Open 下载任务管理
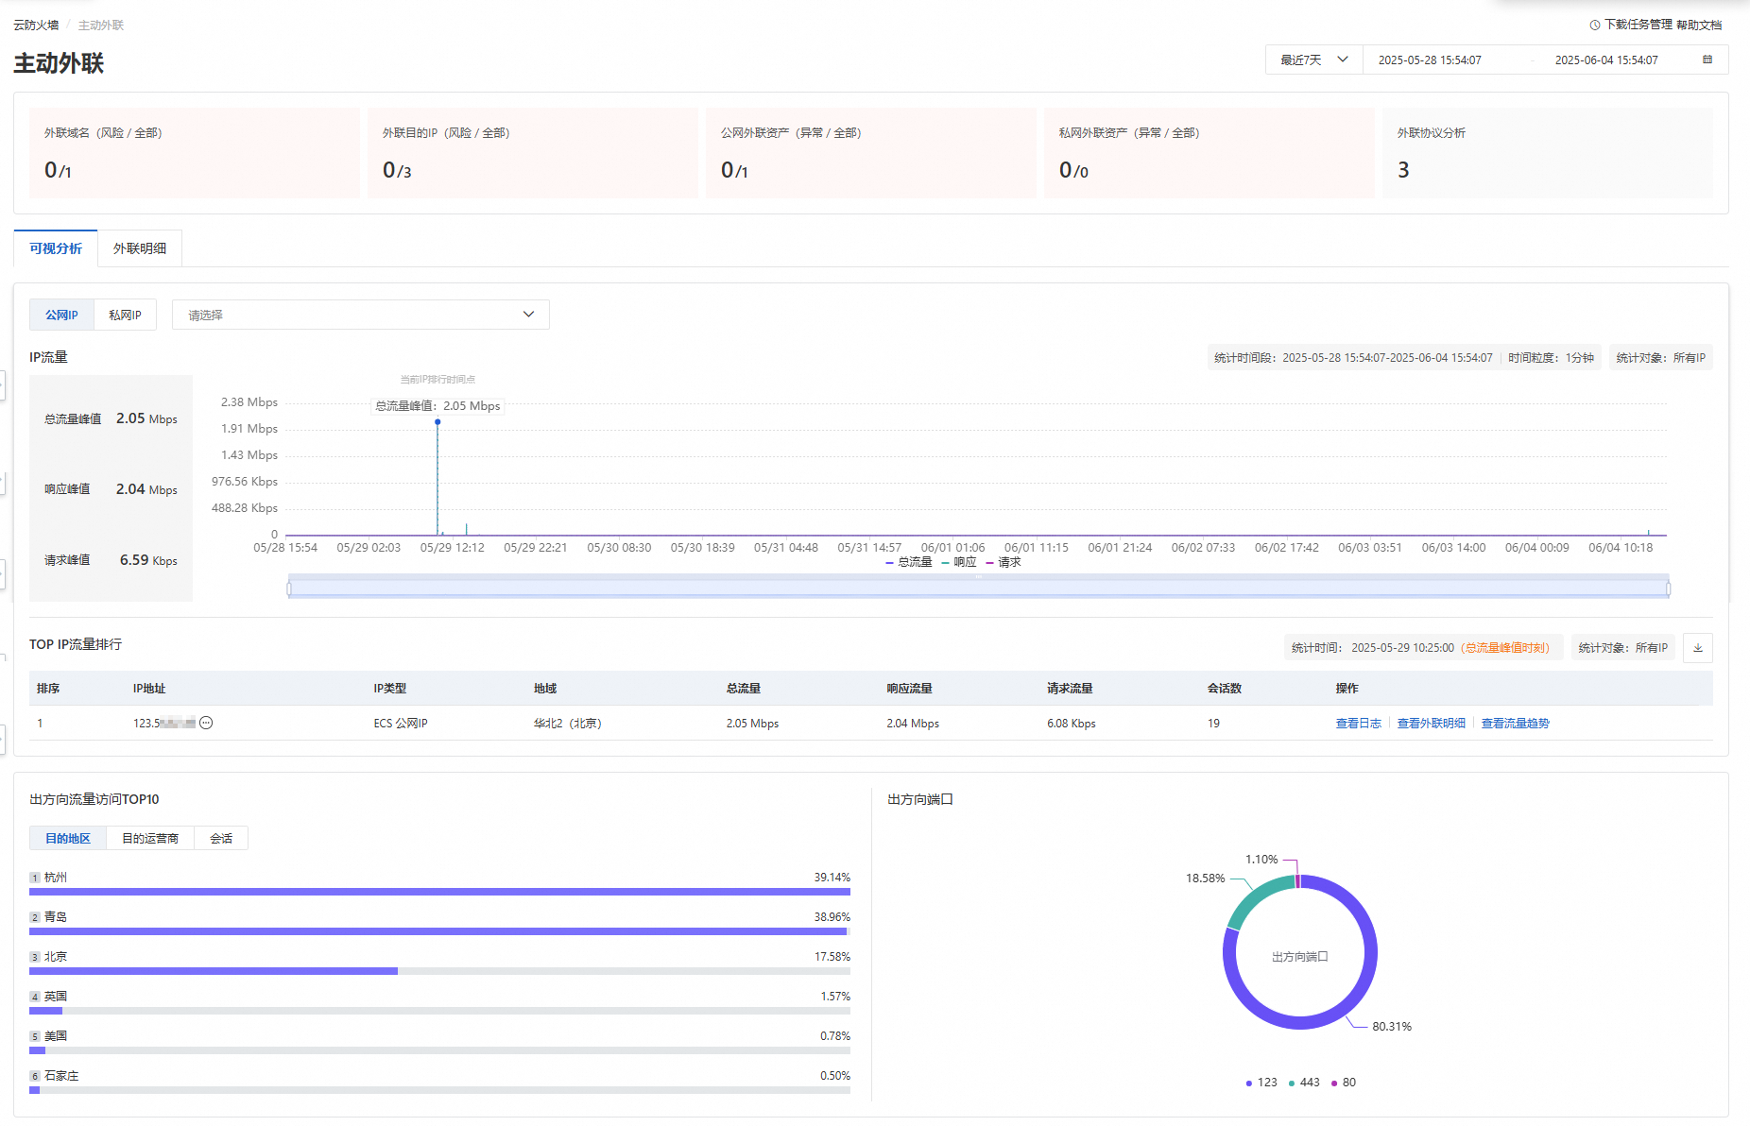 pyautogui.click(x=1638, y=25)
